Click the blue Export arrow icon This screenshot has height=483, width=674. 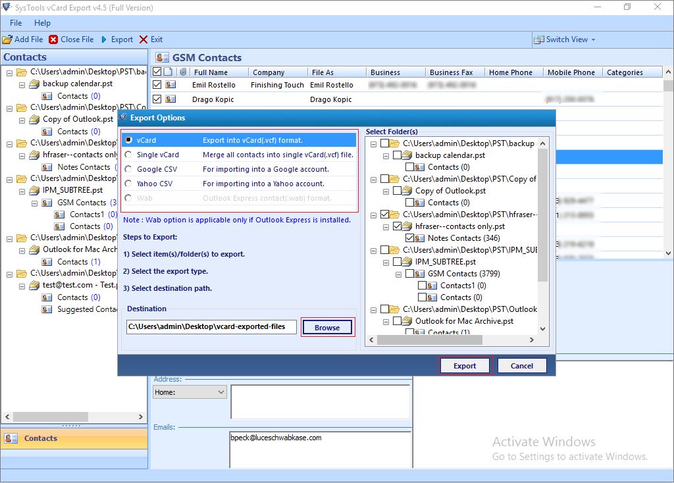pos(104,39)
